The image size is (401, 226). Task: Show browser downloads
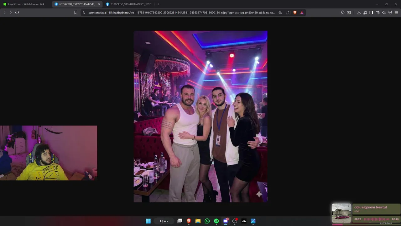coord(359,13)
